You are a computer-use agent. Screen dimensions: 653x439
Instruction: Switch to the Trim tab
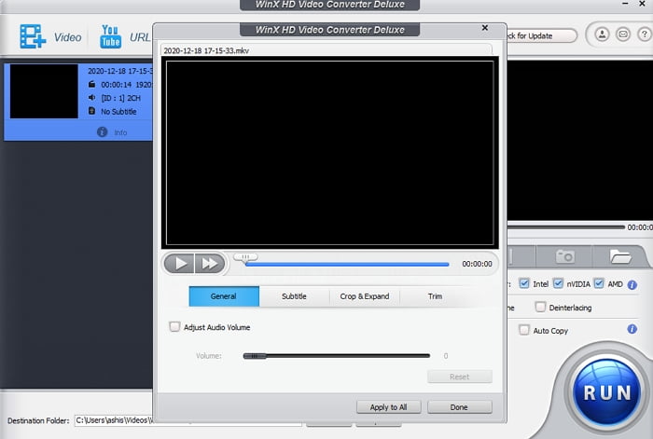[x=435, y=296]
